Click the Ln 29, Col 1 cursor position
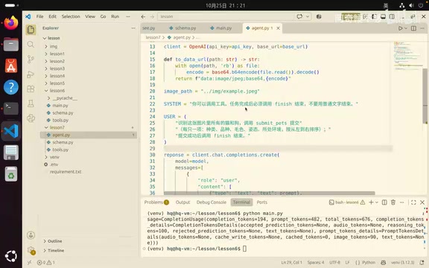Screen dimensions: 429x268 click(x=292, y=262)
